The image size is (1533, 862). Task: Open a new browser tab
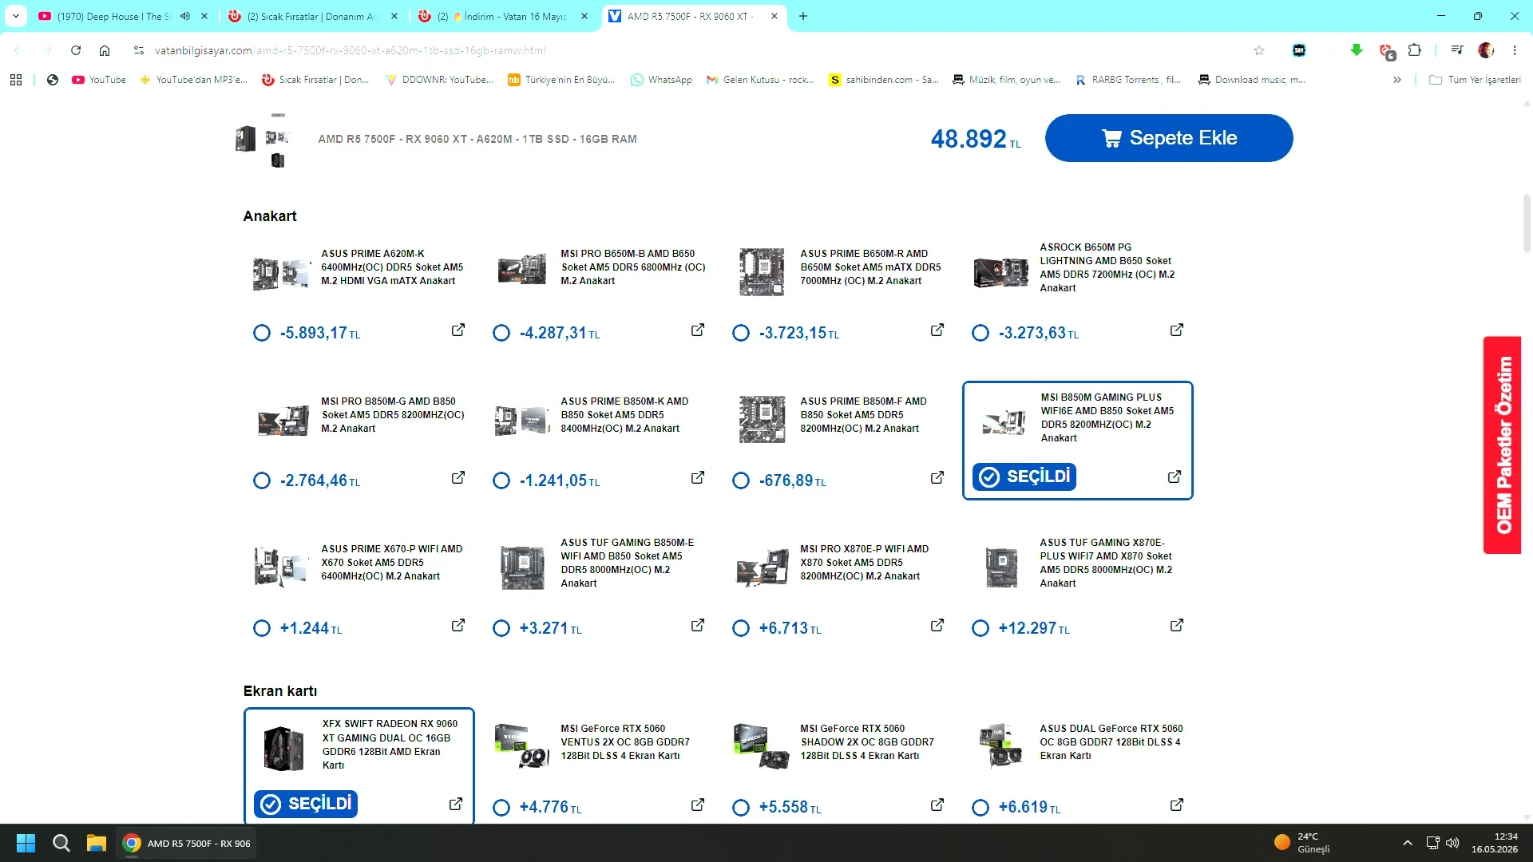(x=803, y=16)
